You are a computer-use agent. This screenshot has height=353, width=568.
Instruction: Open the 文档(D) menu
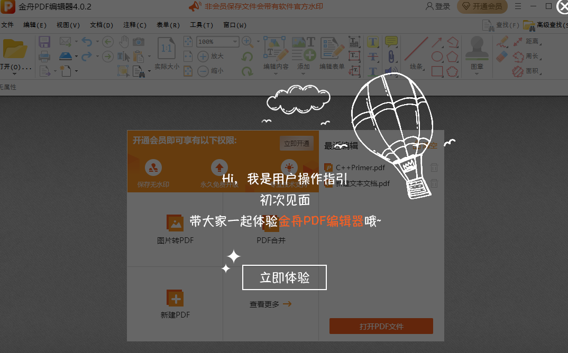(x=102, y=25)
